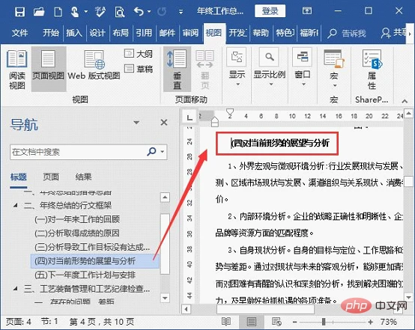This screenshot has height=330, width=415.
Task: Switch to print layout status bar icon
Action: coord(251,322)
